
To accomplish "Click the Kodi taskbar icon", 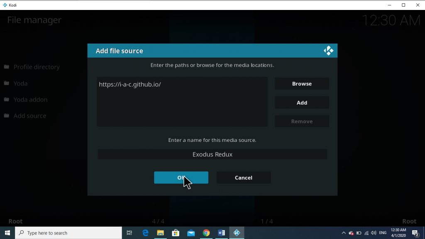I will (237, 233).
